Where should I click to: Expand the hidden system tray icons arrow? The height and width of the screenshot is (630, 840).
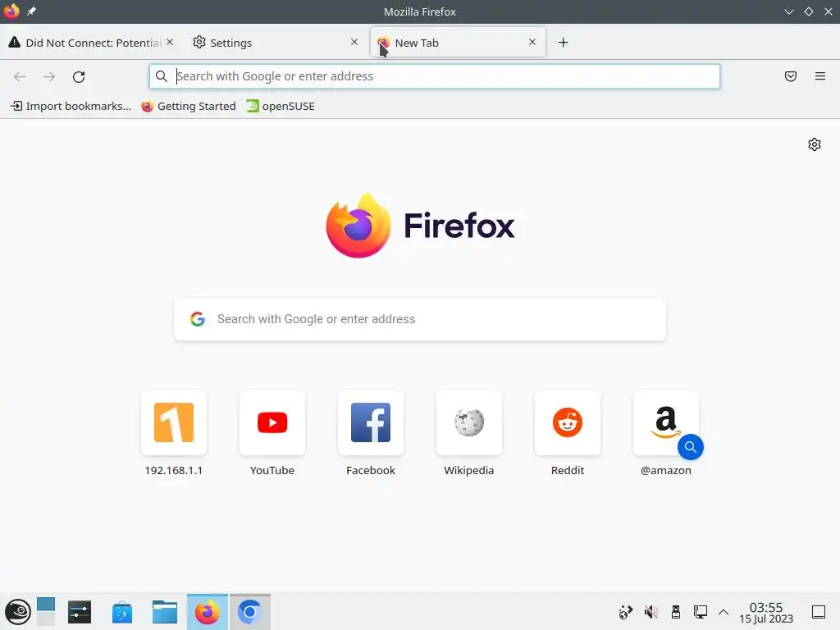[x=724, y=612]
